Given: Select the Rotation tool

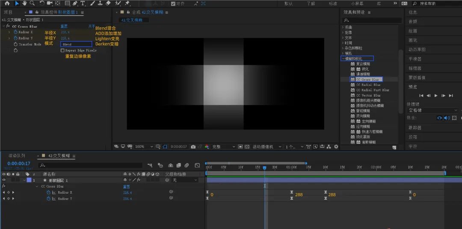Looking at the screenshot, I should 42,3.
